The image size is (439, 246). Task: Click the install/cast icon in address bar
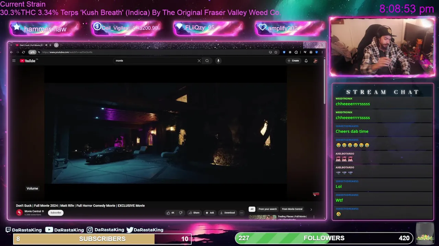(x=270, y=52)
